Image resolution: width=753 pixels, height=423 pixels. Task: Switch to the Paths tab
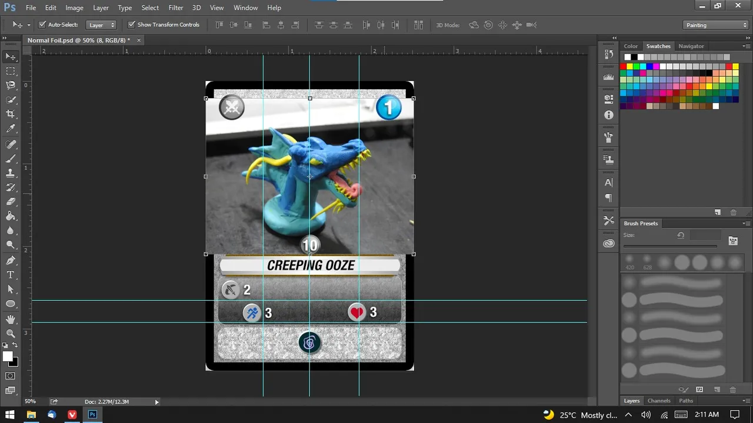point(686,401)
